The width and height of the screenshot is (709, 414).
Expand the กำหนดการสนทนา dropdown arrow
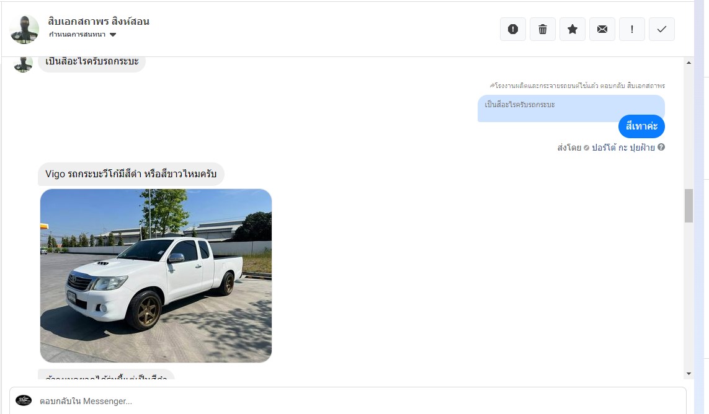[113, 35]
